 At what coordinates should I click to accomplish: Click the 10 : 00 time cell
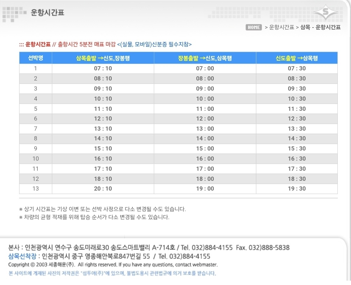205,99
